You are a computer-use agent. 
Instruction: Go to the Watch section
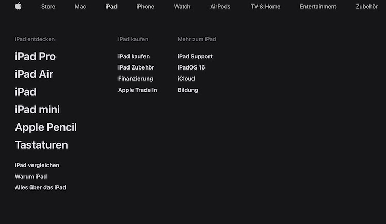[182, 7]
